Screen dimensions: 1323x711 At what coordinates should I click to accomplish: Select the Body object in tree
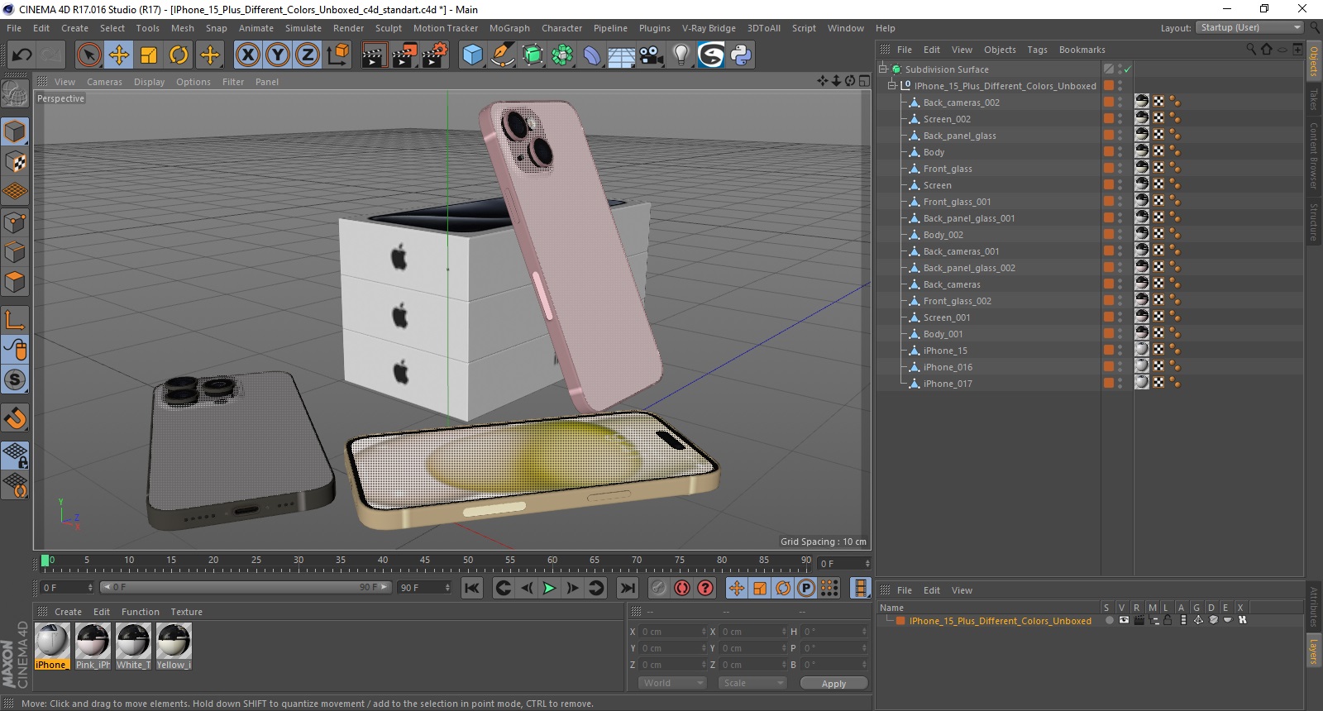[934, 152]
